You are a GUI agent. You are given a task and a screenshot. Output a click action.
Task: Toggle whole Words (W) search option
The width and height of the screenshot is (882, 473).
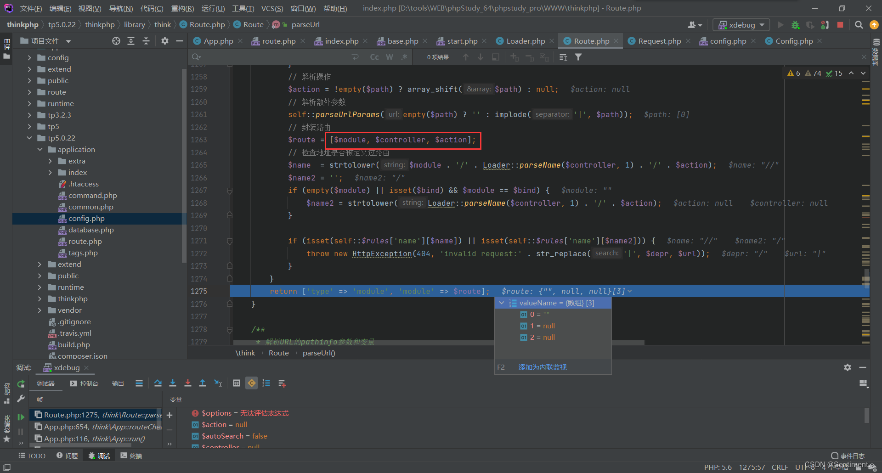pos(390,57)
